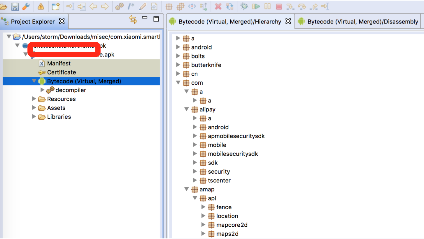Viewport: 424px width, 239px height.
Task: Click the warning triangle toolbar icon
Action: 41,6
